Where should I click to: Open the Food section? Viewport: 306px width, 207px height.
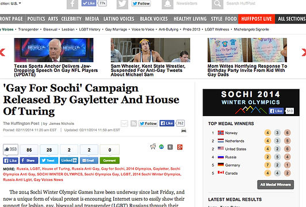pyautogui.click(x=231, y=19)
